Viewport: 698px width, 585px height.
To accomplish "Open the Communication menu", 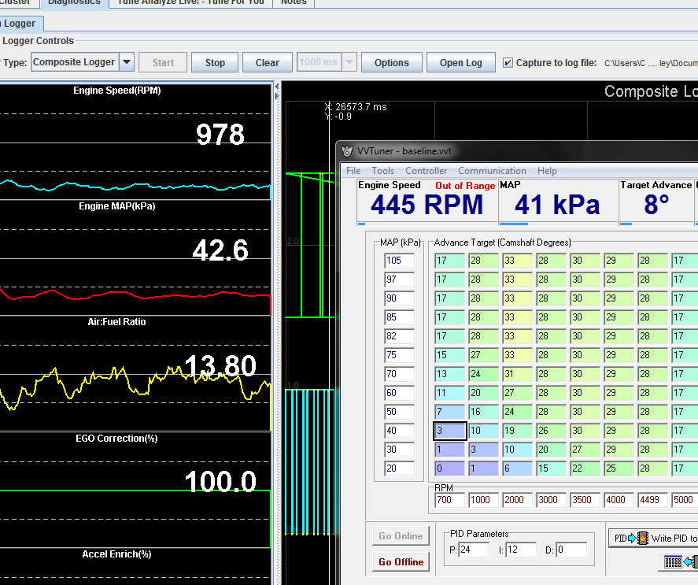I will [x=492, y=171].
